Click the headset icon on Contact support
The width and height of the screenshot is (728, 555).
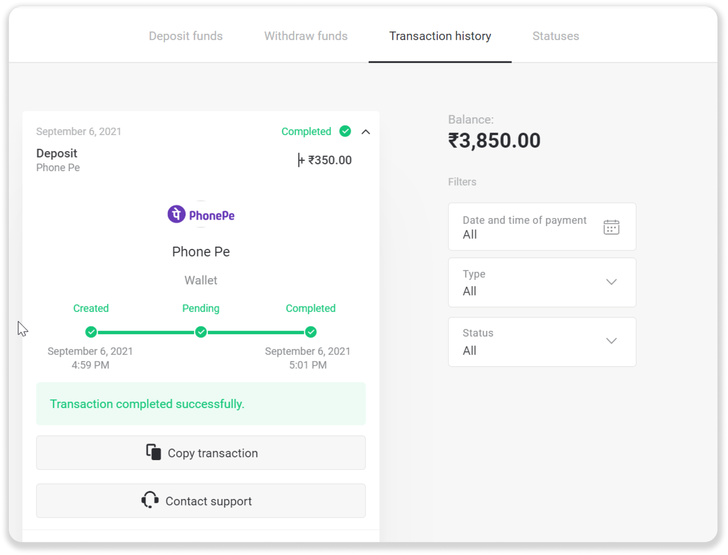pyautogui.click(x=150, y=500)
